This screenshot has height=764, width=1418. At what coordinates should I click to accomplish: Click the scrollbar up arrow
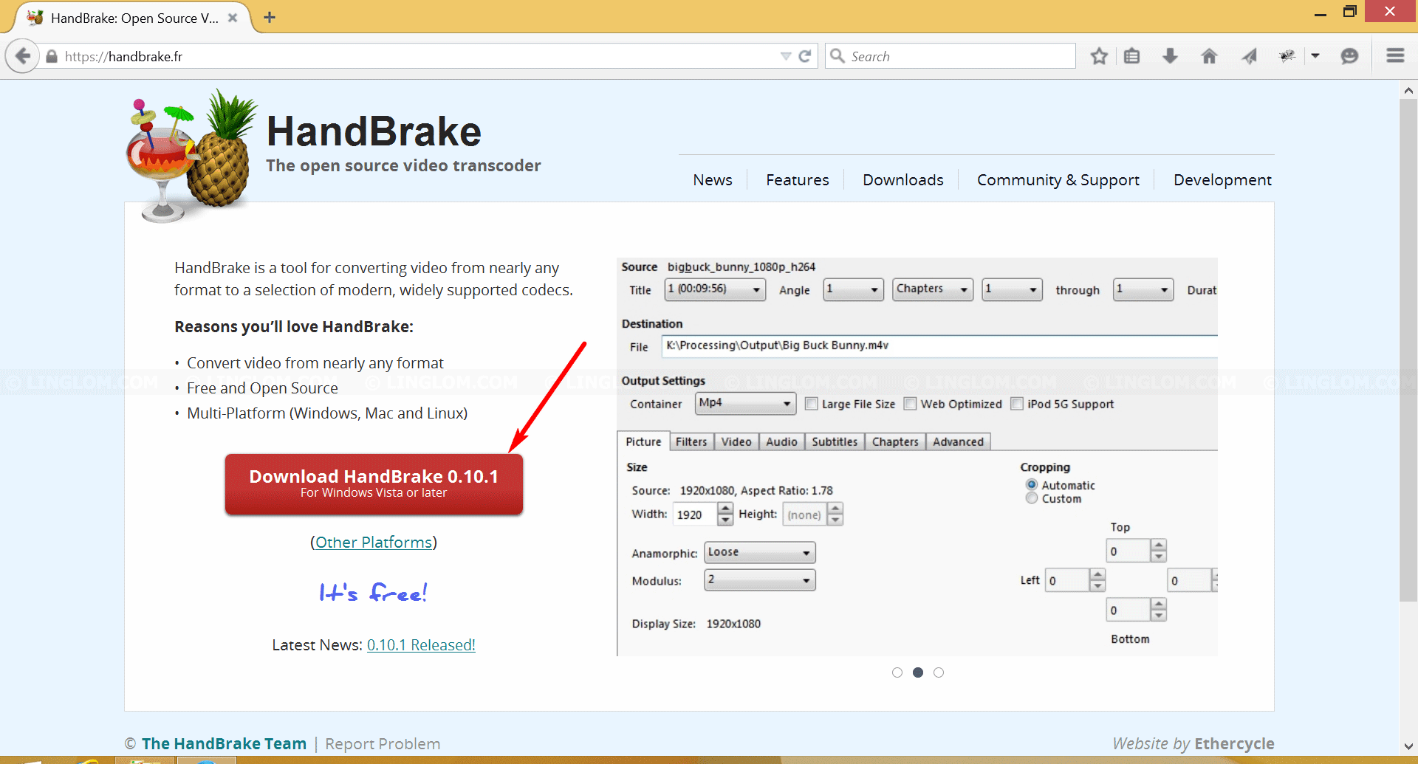[x=1408, y=90]
